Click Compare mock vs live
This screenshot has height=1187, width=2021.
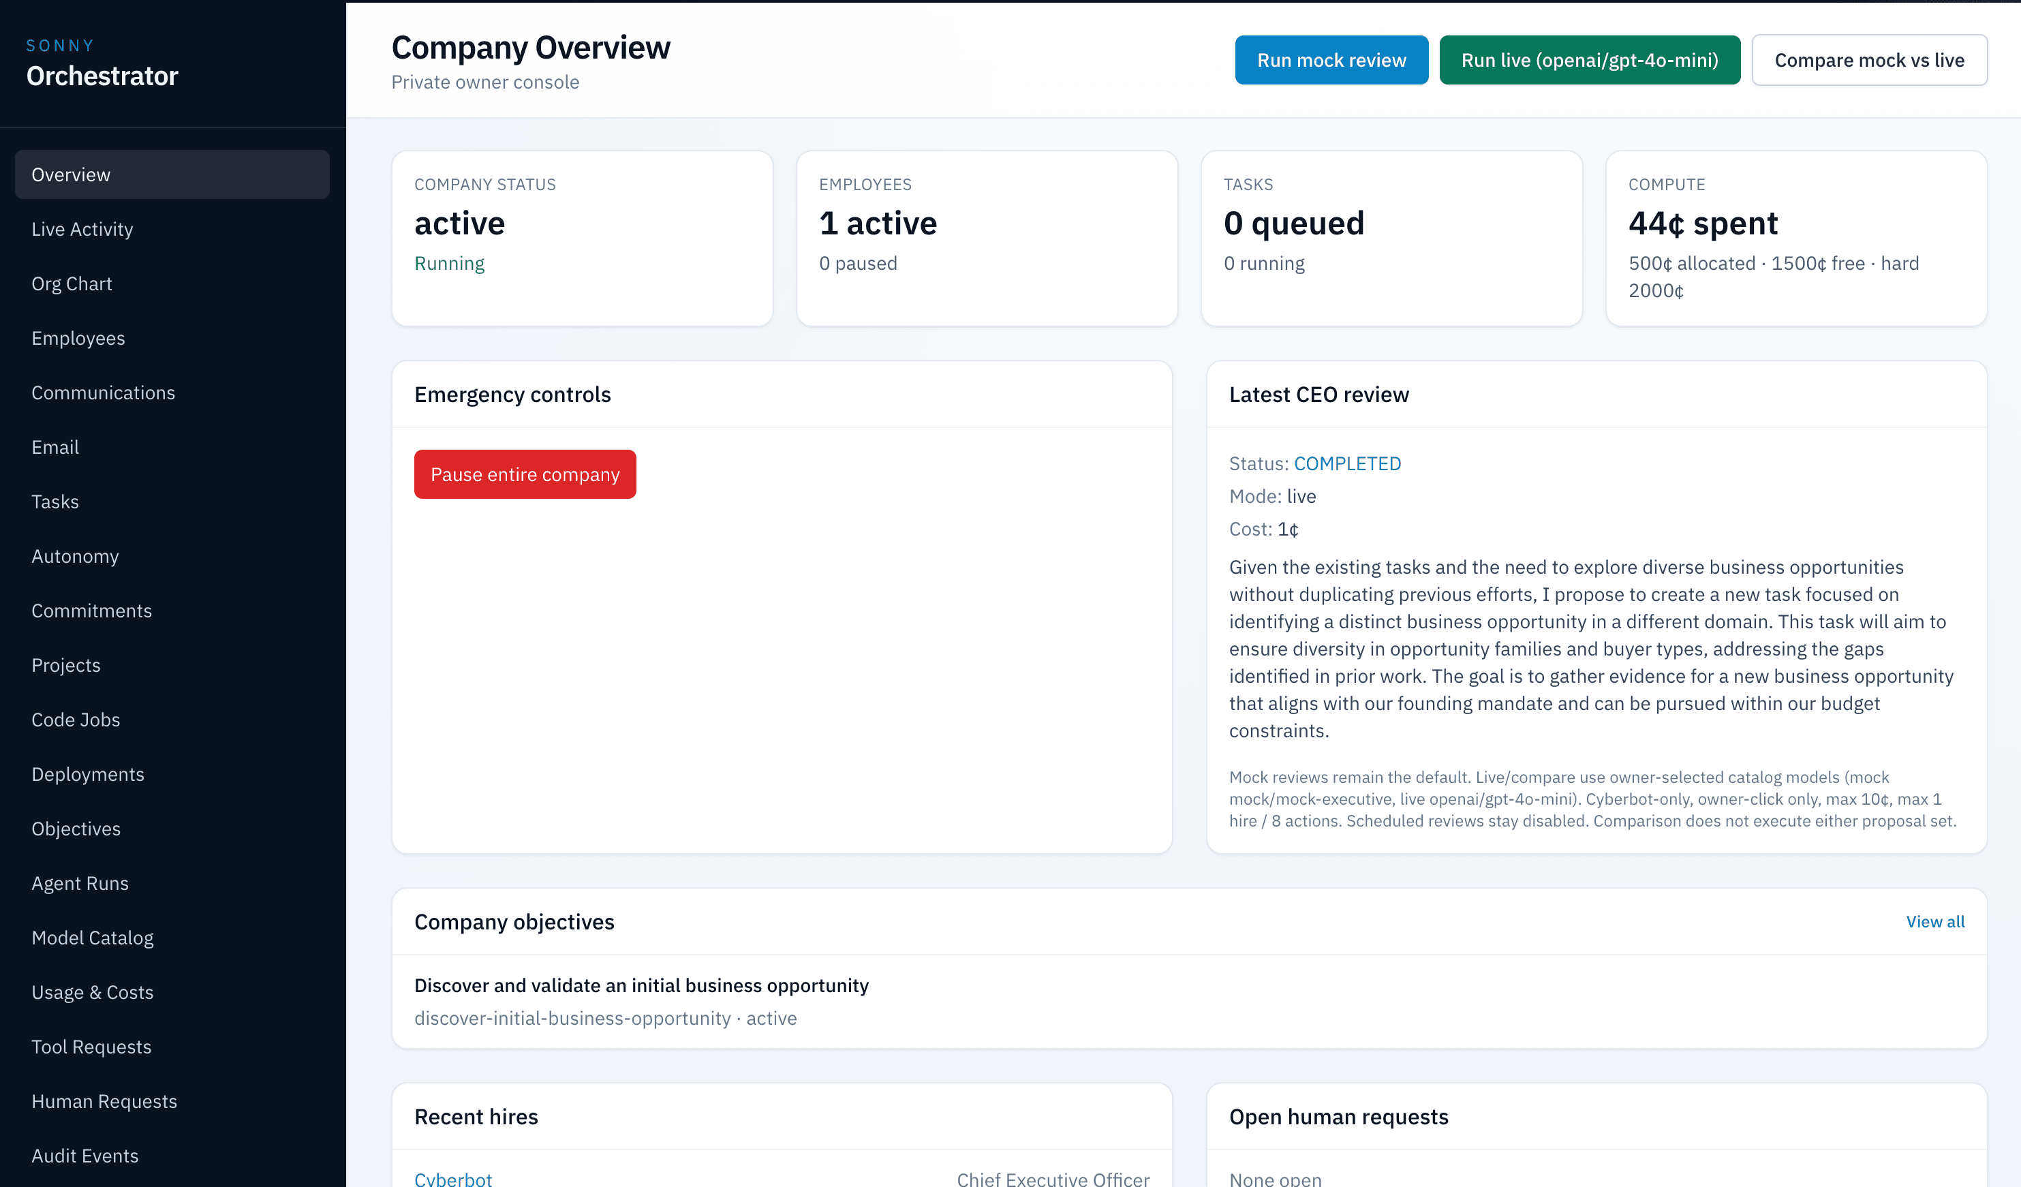click(x=1868, y=60)
